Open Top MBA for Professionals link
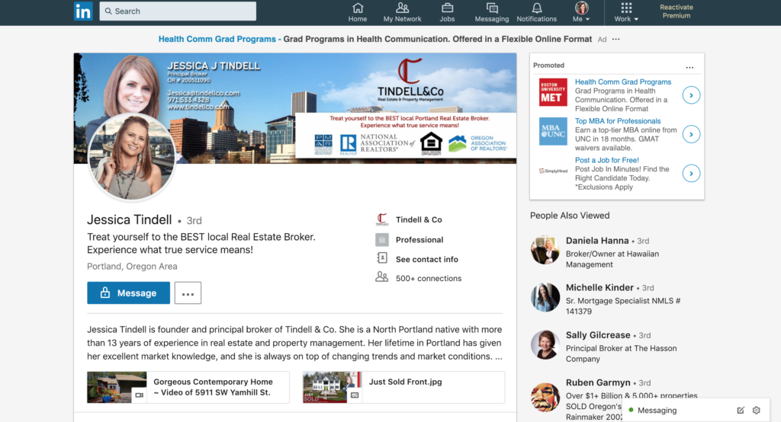Viewport: 781px width, 422px height. (618, 121)
